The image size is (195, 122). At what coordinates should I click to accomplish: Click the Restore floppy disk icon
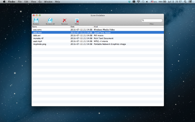click(36, 20)
